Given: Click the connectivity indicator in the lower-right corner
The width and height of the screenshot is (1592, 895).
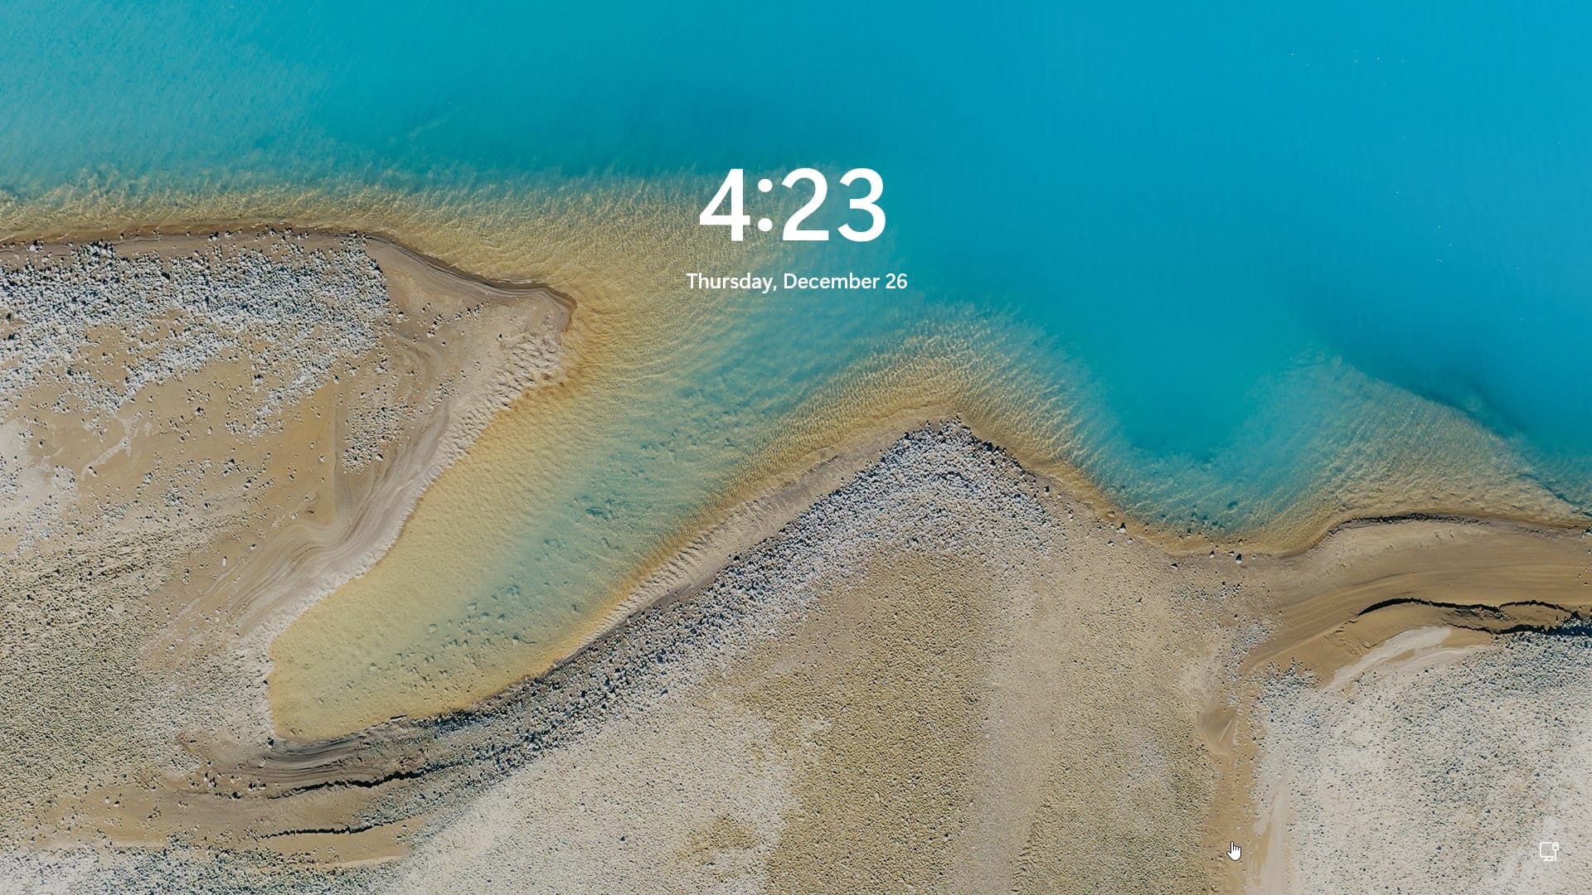Looking at the screenshot, I should (1550, 851).
